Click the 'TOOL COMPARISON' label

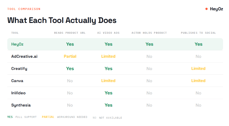24,9
